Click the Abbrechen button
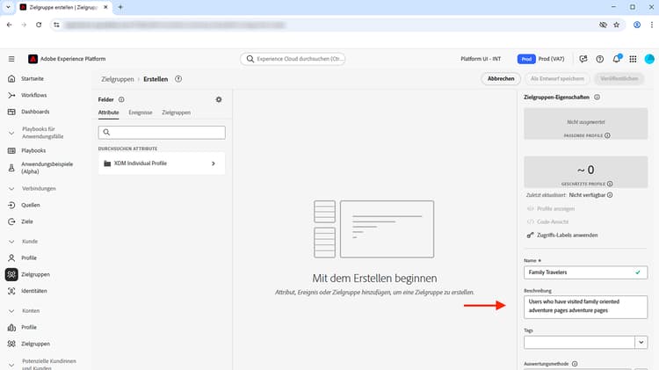 501,78
